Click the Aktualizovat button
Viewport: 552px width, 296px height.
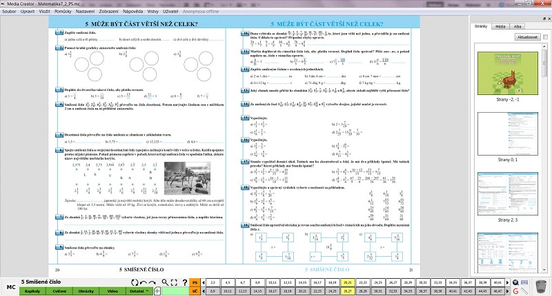click(x=527, y=37)
